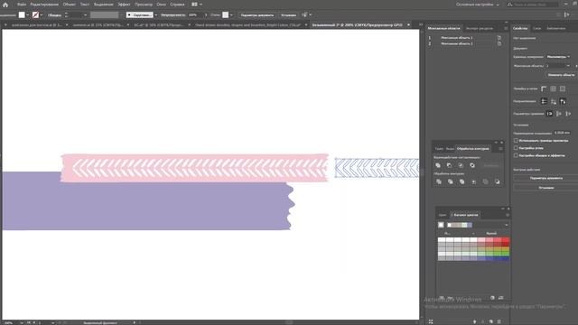This screenshot has height=325, width=578.
Task: Open the workspace switcher Основные сведения dropdown
Action: coord(478,5)
